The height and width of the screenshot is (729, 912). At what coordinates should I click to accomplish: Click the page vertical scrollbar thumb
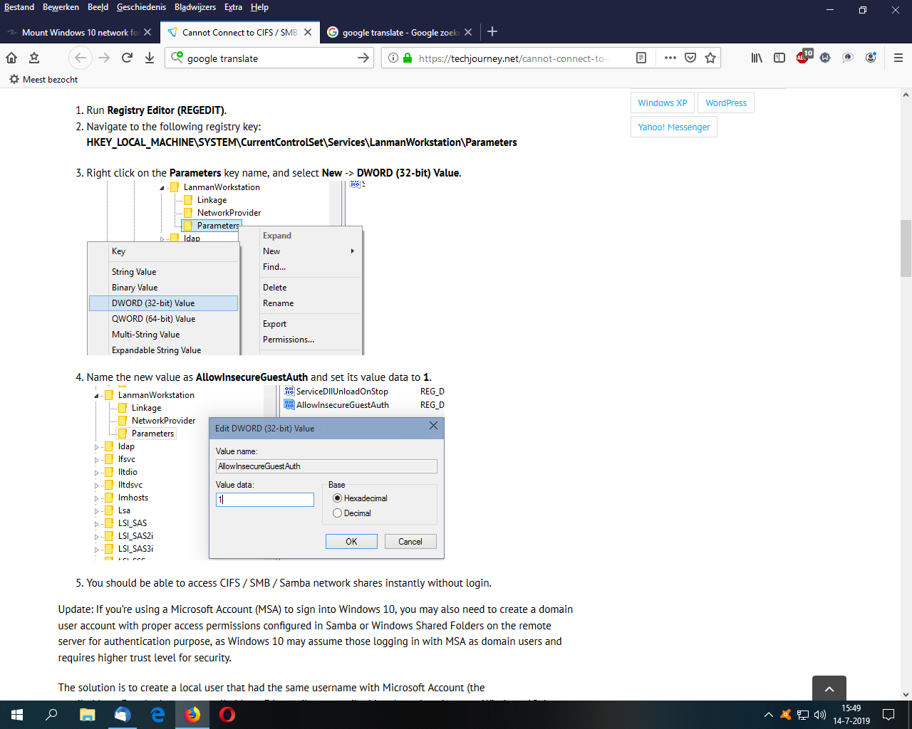(906, 248)
